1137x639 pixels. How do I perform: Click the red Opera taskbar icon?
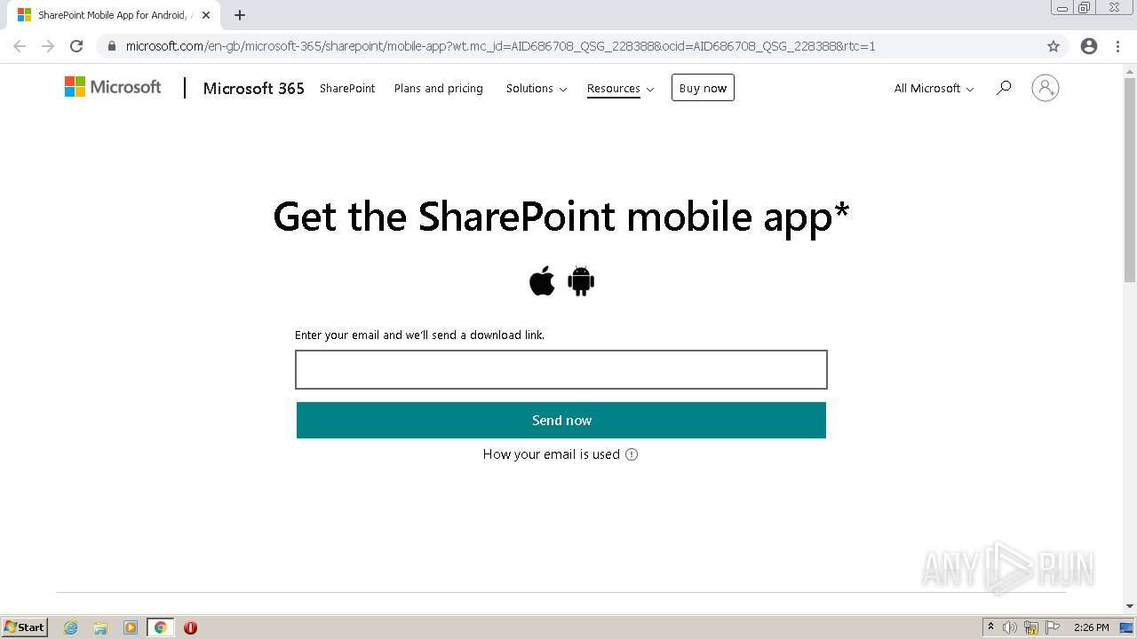(x=190, y=627)
